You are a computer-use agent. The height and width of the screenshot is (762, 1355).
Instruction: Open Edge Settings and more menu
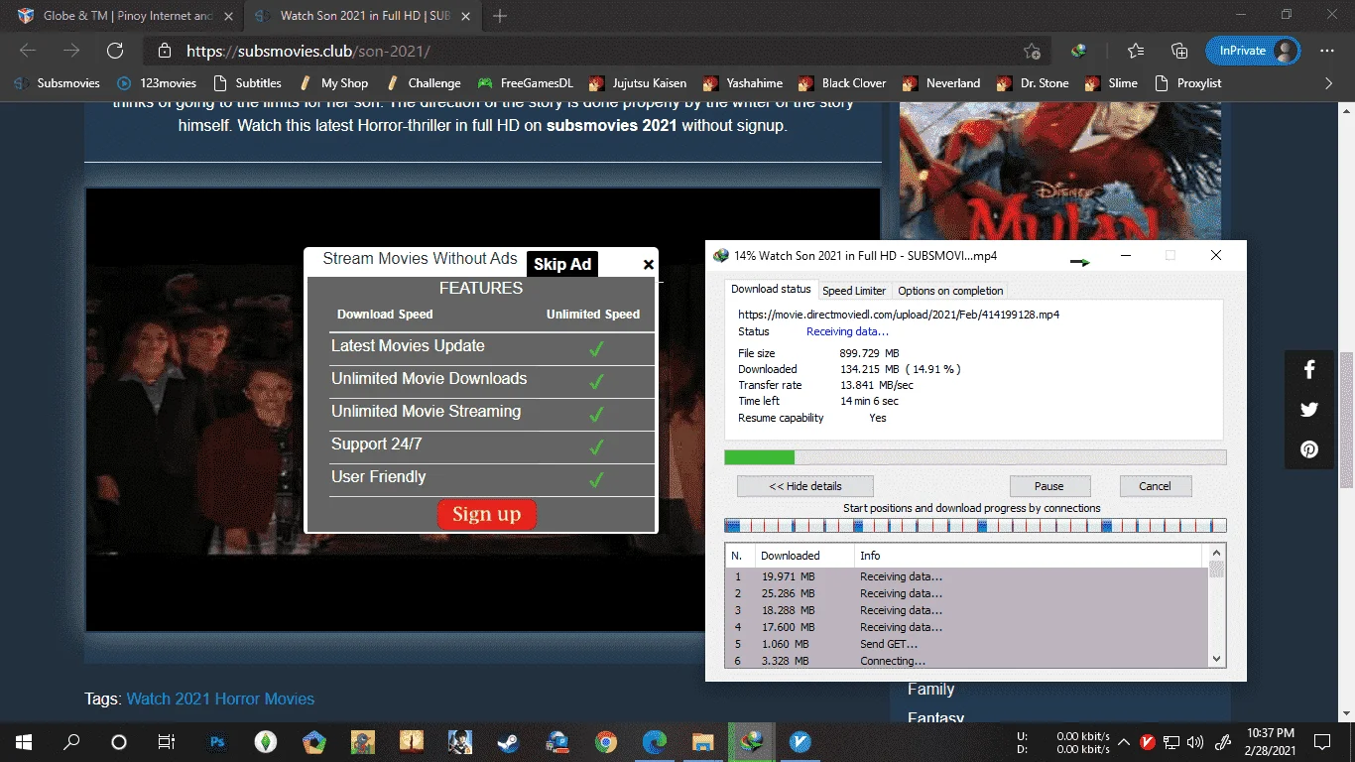point(1327,51)
